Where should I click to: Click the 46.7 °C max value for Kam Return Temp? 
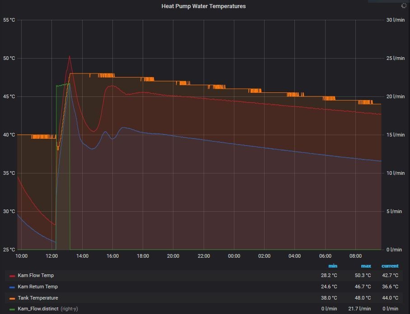(x=363, y=287)
